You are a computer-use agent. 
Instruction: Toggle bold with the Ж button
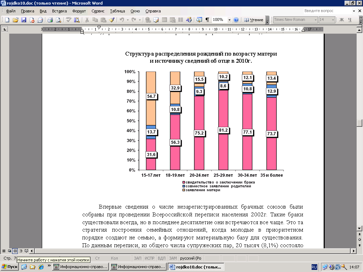(342, 20)
